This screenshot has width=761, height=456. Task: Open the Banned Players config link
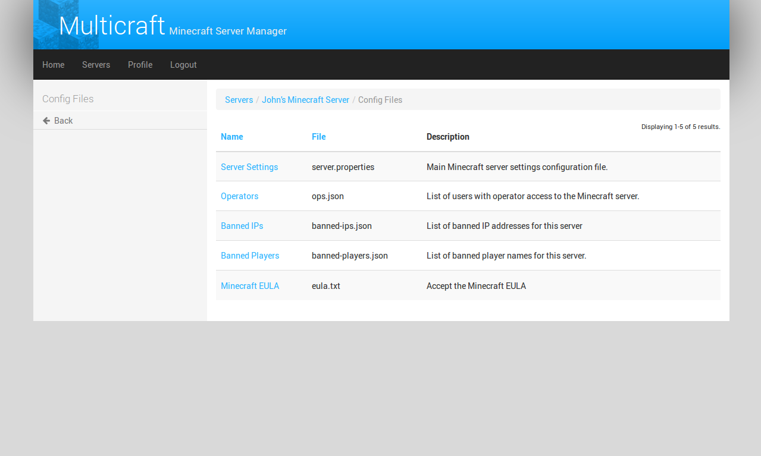(x=250, y=256)
